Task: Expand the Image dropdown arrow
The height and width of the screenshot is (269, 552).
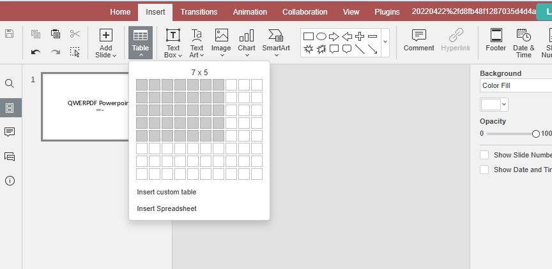Action: [x=222, y=55]
